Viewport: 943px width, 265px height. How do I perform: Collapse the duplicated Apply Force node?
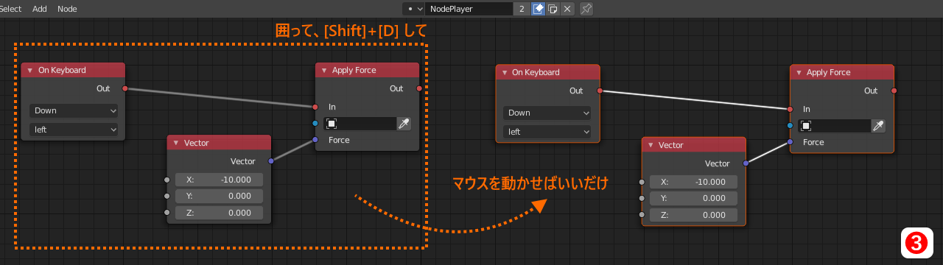click(x=799, y=72)
